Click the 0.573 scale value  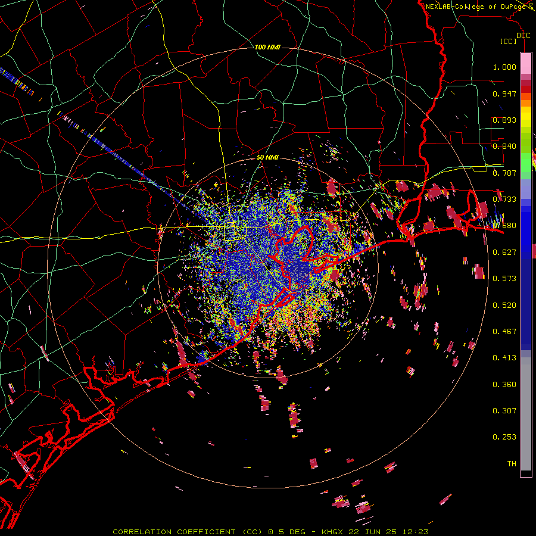(x=504, y=279)
